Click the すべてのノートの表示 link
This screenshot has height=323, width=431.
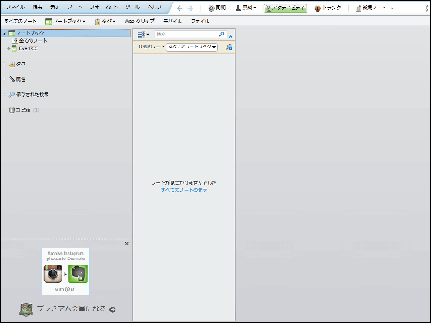pos(184,190)
